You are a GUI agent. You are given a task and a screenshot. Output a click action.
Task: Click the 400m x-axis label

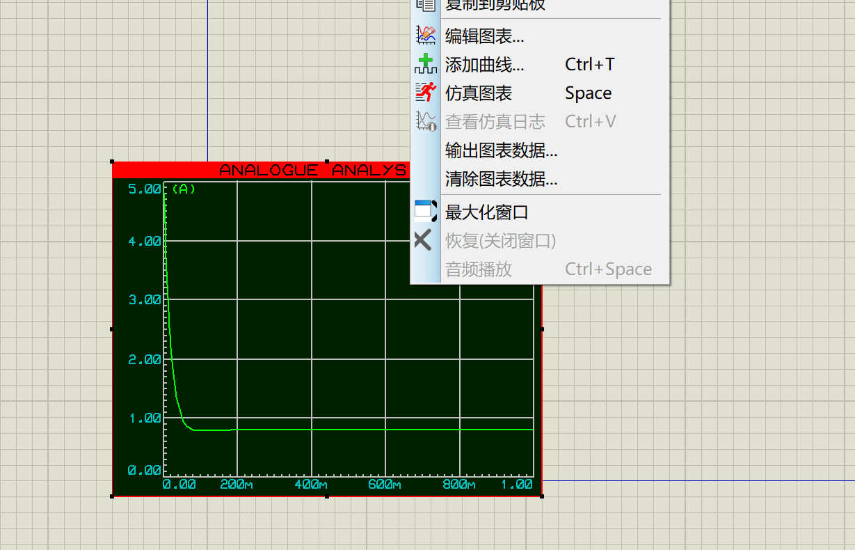pos(311,485)
